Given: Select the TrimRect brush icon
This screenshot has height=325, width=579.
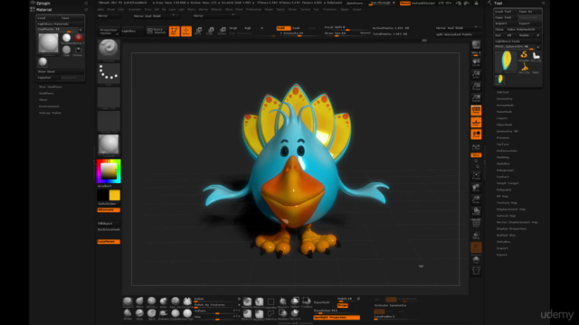Looking at the screenshot, I should pos(307,302).
